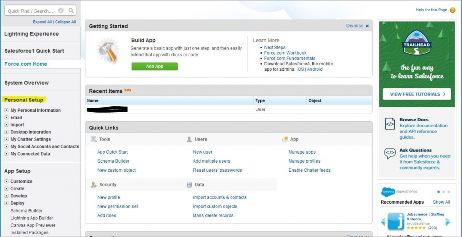Viewport: 462px width, 237px height.
Task: Click the Trailhead badge logo
Action: pyautogui.click(x=416, y=43)
